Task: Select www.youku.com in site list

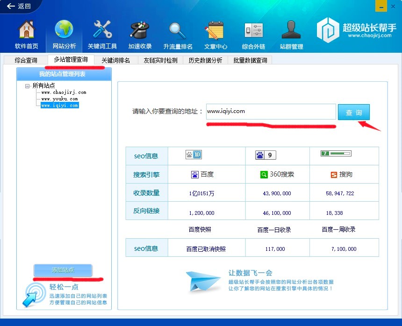Action: [59, 99]
